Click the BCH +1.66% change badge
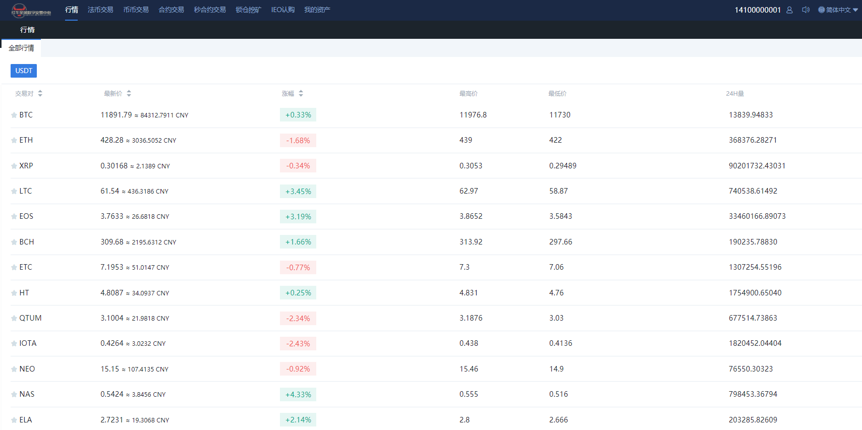This screenshot has width=862, height=430. 298,242
